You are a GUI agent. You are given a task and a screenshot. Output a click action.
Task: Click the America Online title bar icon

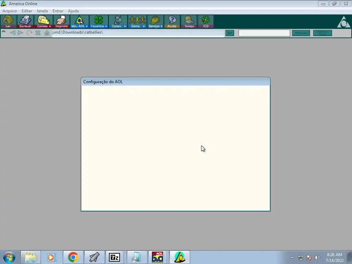[x=3, y=3]
